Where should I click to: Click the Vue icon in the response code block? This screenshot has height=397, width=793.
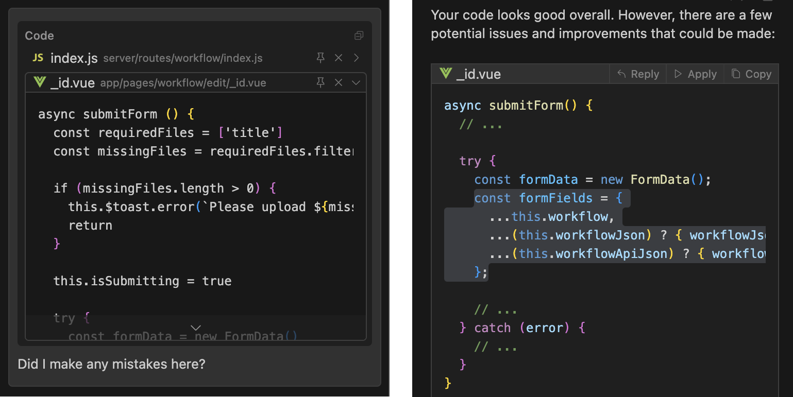click(446, 74)
